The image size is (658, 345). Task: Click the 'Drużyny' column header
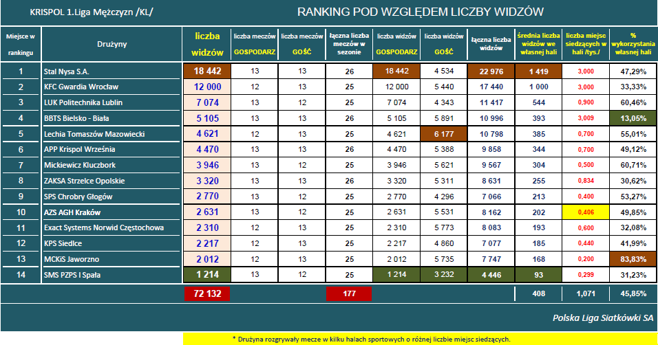112,44
